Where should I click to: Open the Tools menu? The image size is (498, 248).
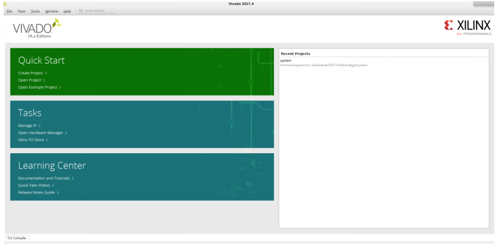(35, 11)
